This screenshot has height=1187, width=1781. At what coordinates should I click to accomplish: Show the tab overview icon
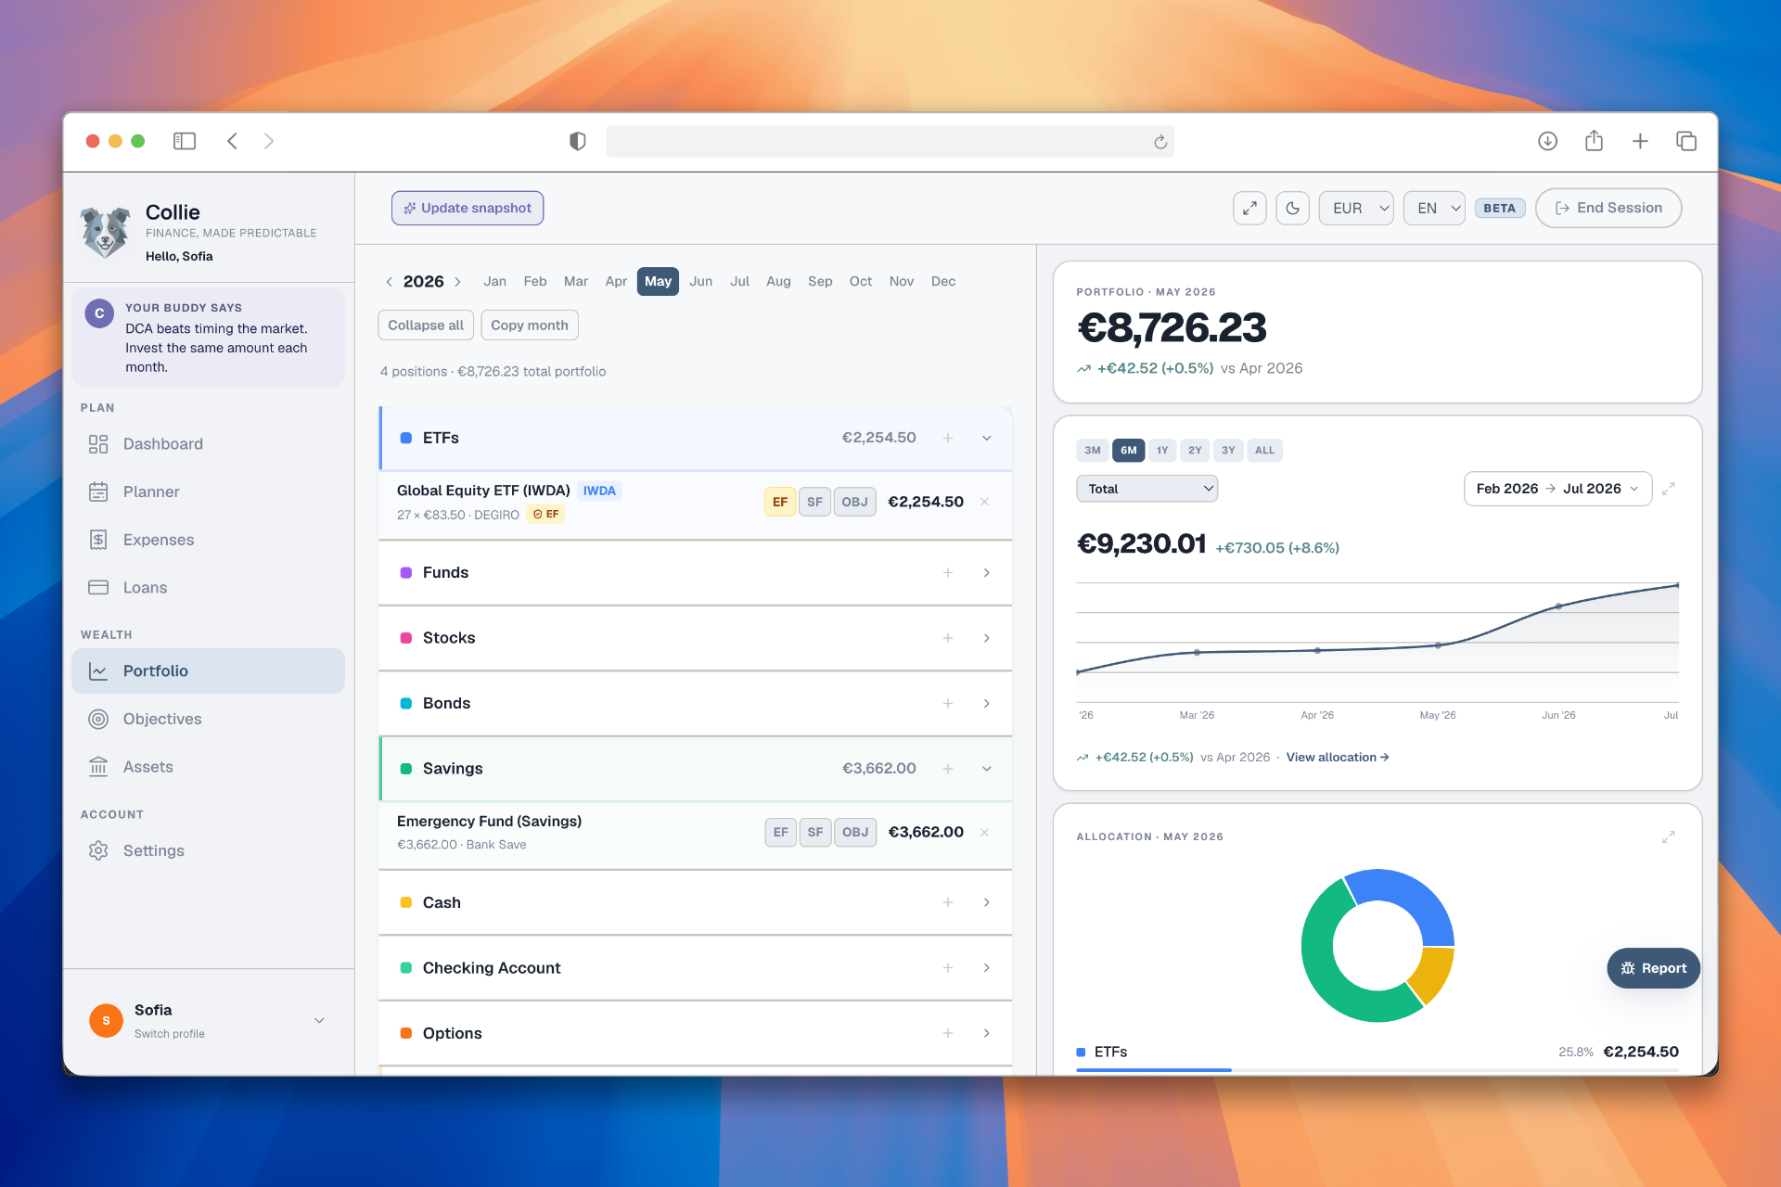(1686, 141)
